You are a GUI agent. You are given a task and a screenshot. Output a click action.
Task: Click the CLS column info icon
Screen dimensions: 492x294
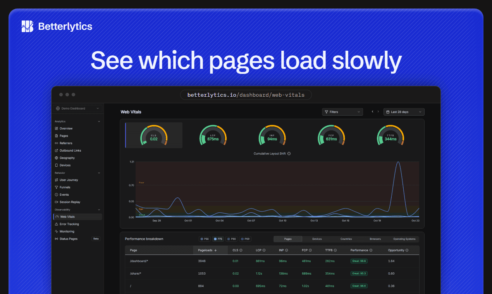point(241,250)
